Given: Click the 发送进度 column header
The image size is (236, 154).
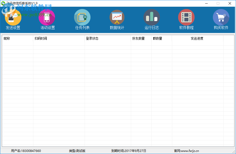Looking at the screenshot, I should 197,38.
